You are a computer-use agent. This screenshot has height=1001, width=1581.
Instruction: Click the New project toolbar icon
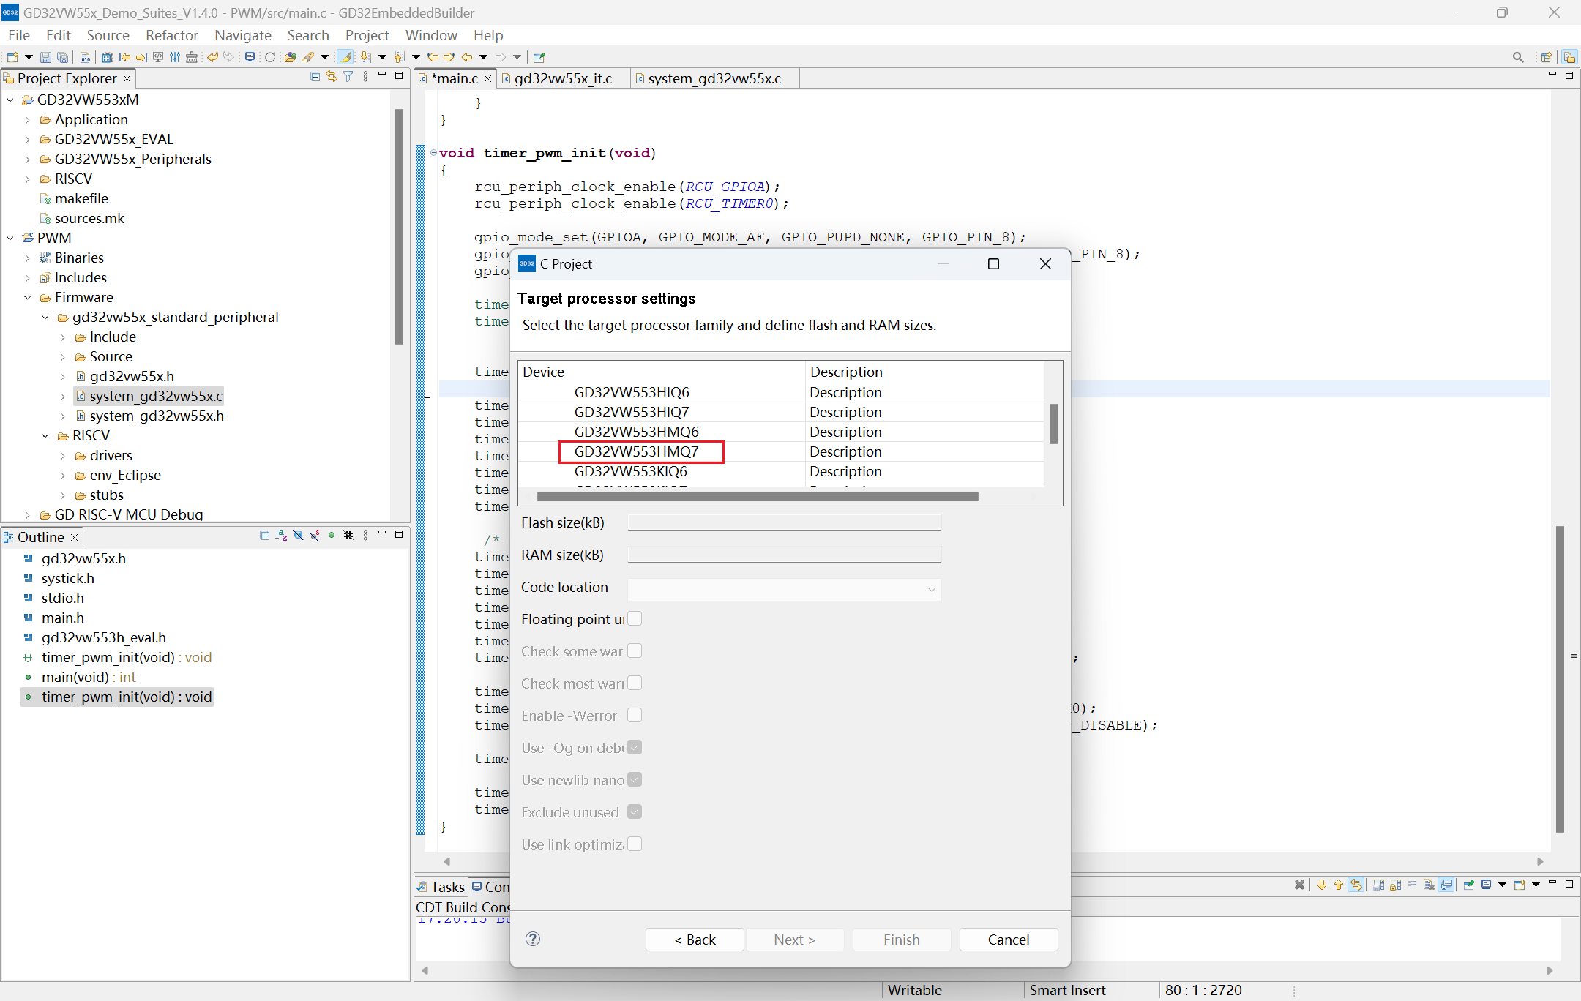click(12, 57)
